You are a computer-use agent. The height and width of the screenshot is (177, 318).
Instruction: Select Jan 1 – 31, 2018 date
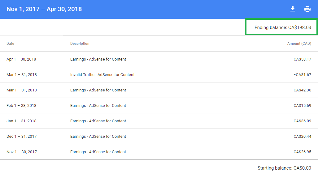(21, 121)
